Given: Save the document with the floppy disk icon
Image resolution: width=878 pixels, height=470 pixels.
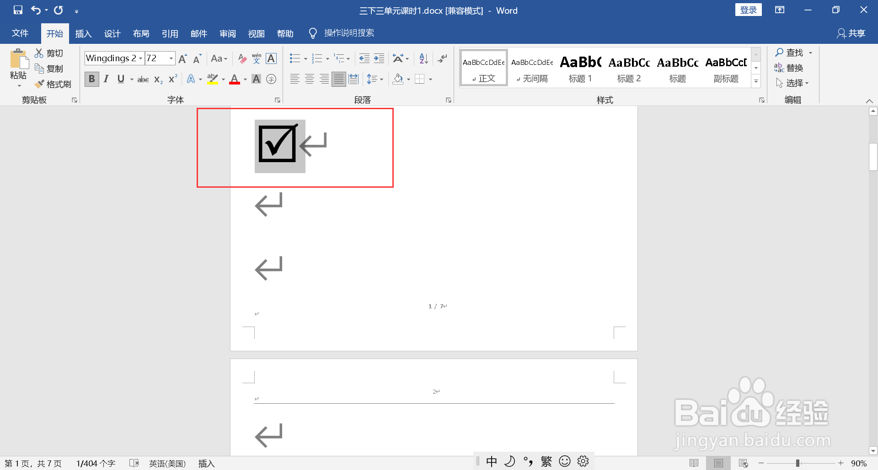Looking at the screenshot, I should (18, 10).
